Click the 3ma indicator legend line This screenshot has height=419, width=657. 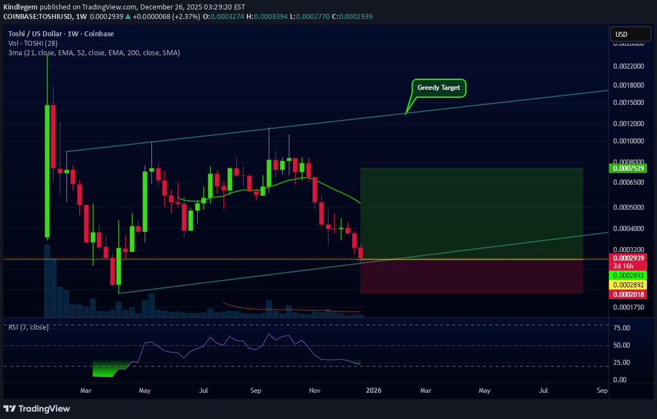click(94, 53)
